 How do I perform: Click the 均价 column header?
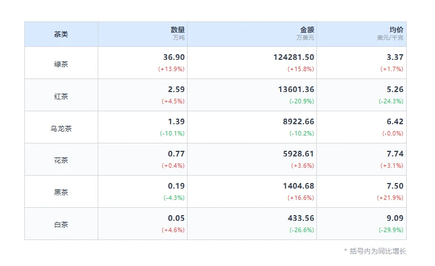tap(362, 34)
